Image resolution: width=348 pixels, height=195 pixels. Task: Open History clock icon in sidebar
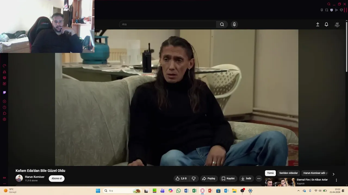click(4, 107)
